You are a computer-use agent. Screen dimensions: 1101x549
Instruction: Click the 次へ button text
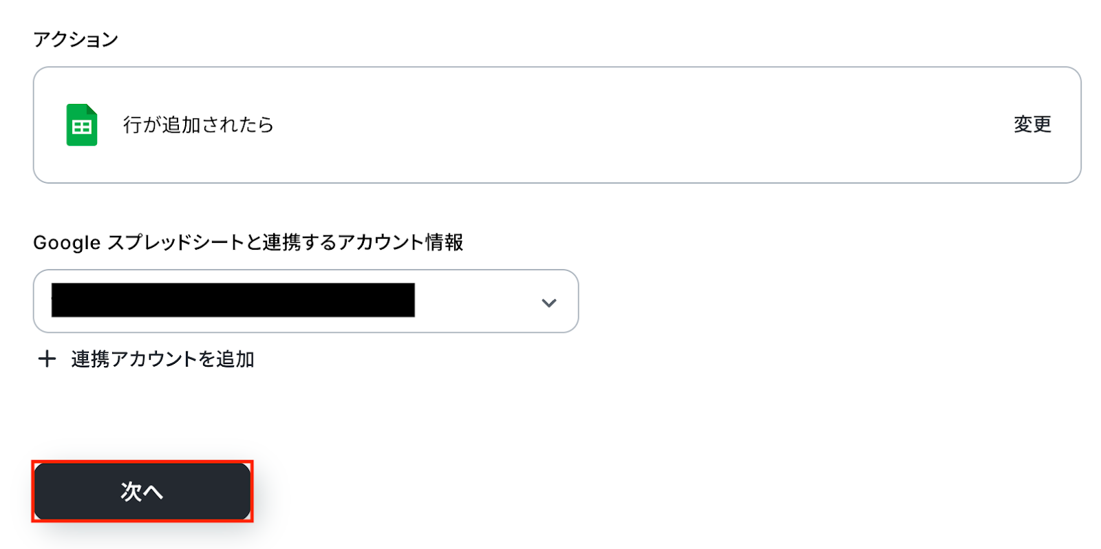[142, 491]
